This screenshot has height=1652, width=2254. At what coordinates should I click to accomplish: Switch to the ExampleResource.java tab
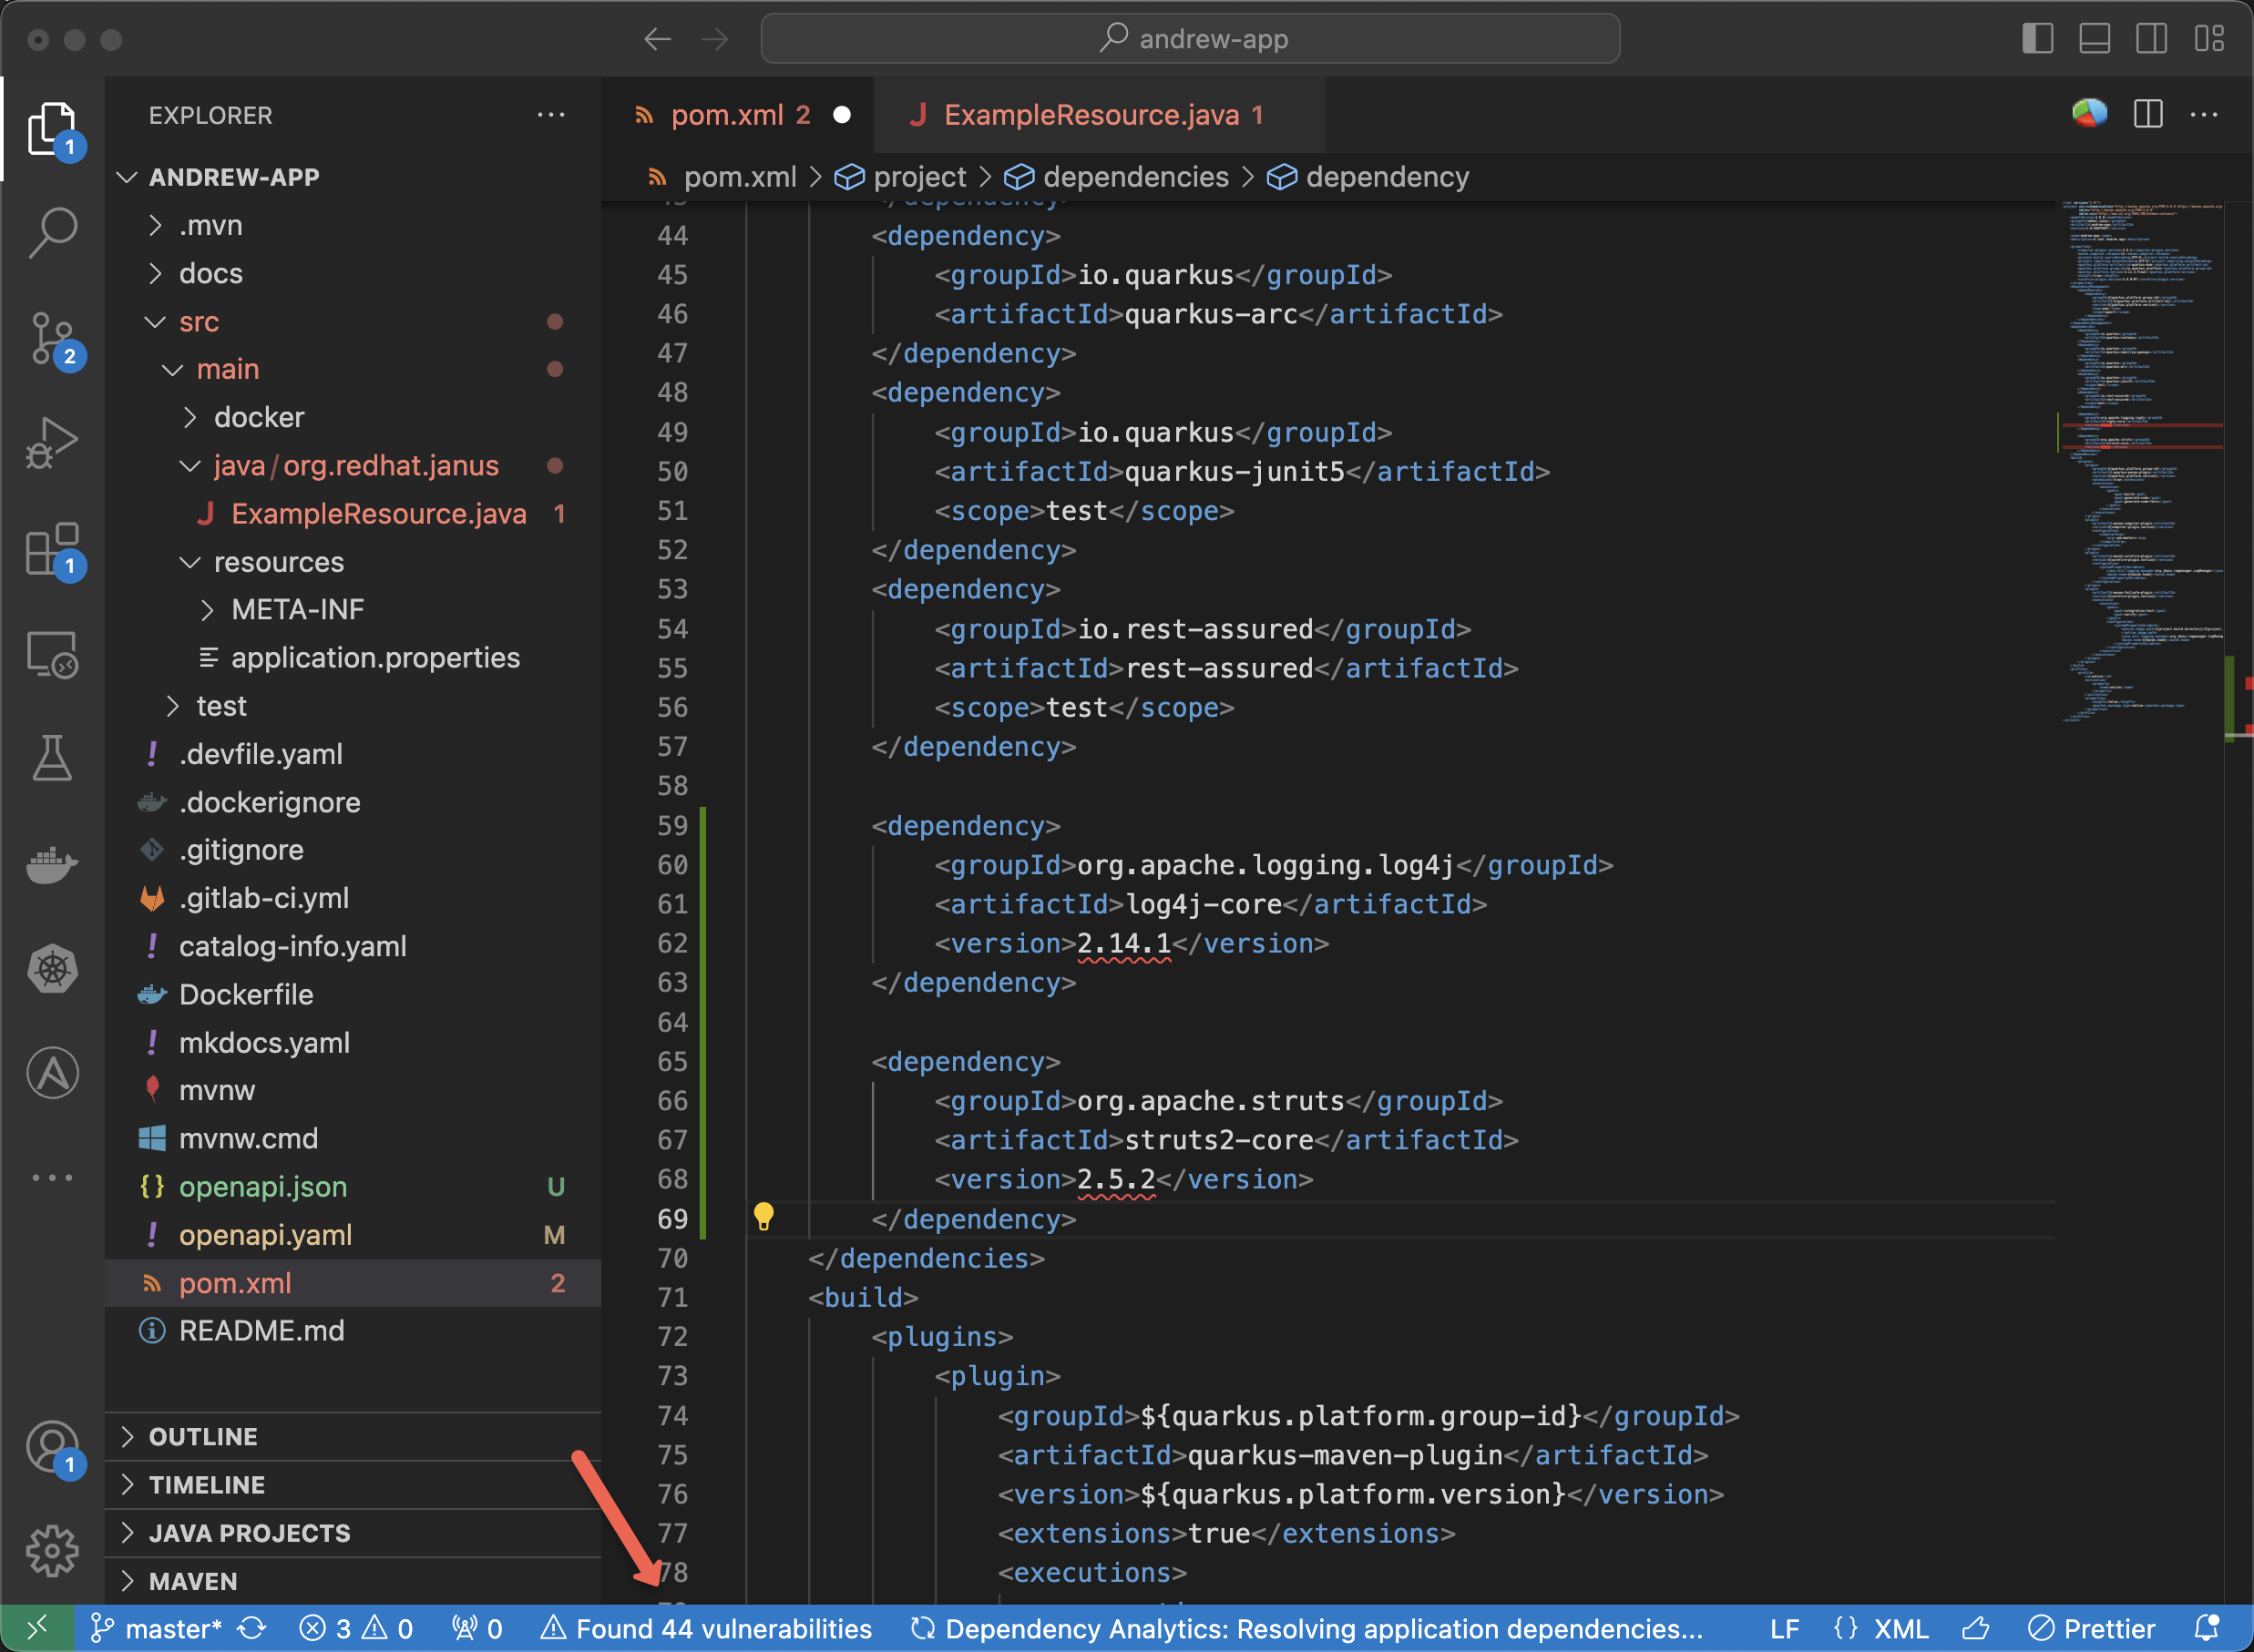click(1091, 115)
